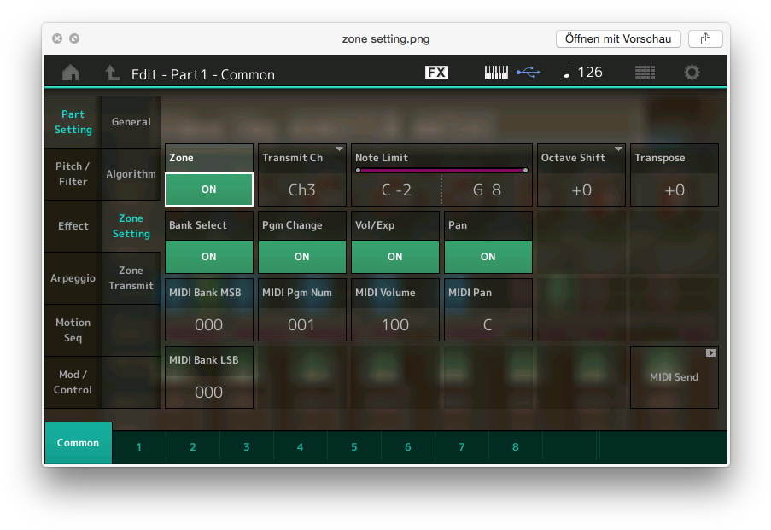Click Öffnen mit Vorschau button
Image resolution: width=771 pixels, height=530 pixels.
point(618,38)
